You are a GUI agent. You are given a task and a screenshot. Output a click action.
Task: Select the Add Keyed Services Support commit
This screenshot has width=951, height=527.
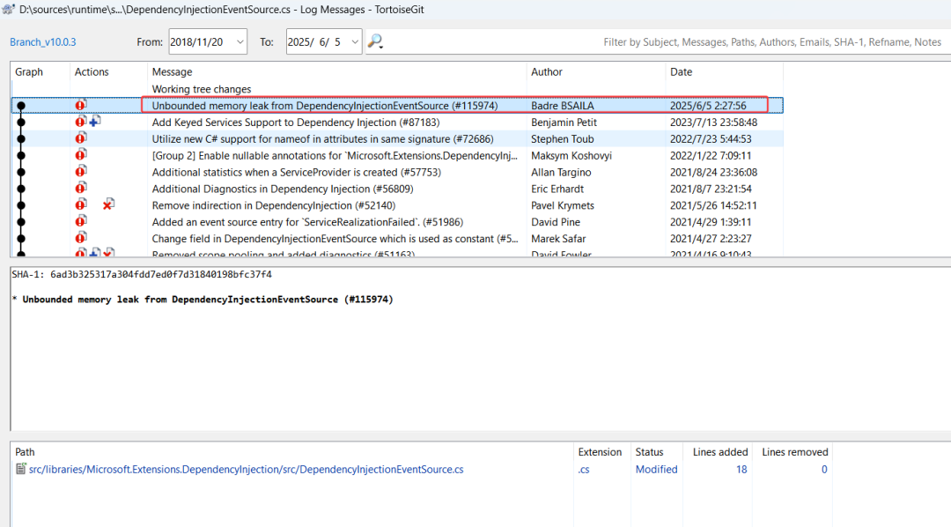tap(295, 122)
